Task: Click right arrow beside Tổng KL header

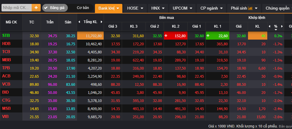Action: coord(102,22)
